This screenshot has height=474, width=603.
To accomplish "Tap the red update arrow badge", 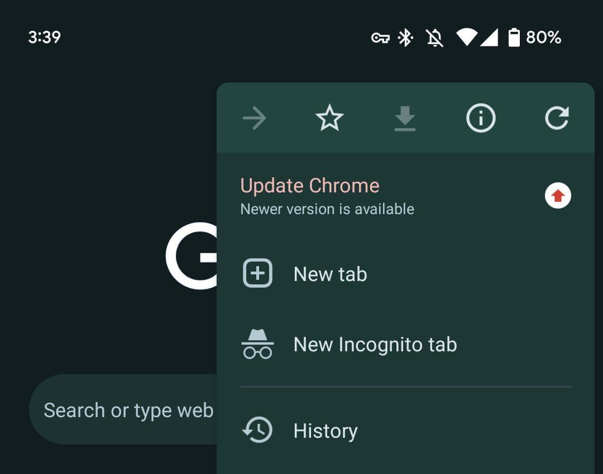I will tap(557, 195).
